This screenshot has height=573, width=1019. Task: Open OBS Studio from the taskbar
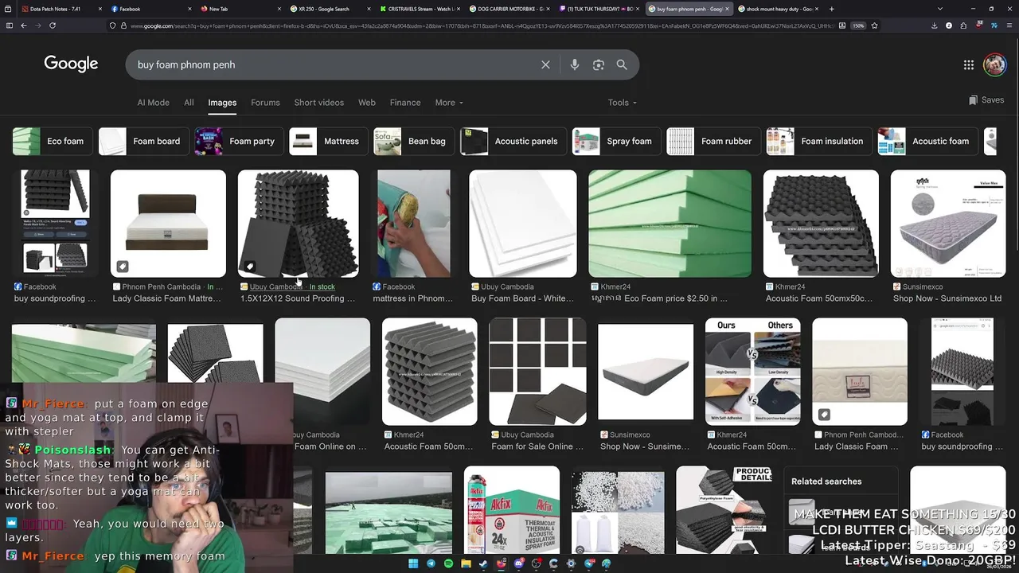536,563
